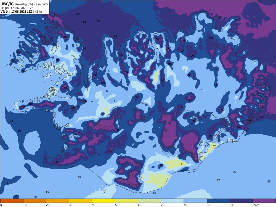Image resolution: width=276 pixels, height=207 pixels.
Task: Select the medium blue 90–95 legend swatch
Action: click(x=218, y=201)
